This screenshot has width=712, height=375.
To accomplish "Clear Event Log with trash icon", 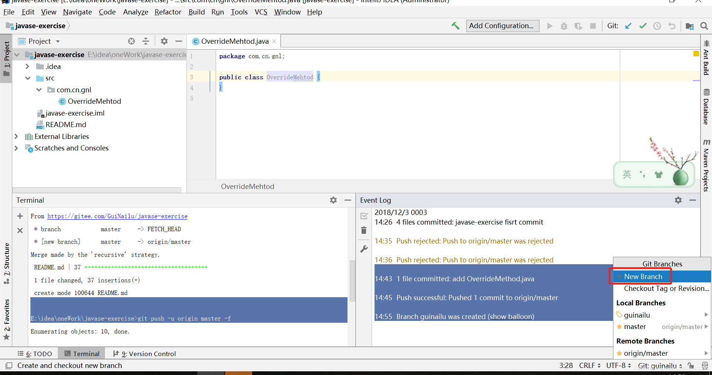I will (x=364, y=230).
